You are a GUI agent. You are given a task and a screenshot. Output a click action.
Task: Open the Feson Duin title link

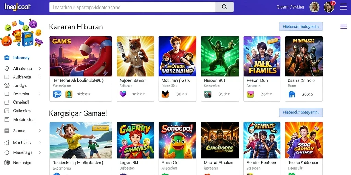[x=257, y=80]
